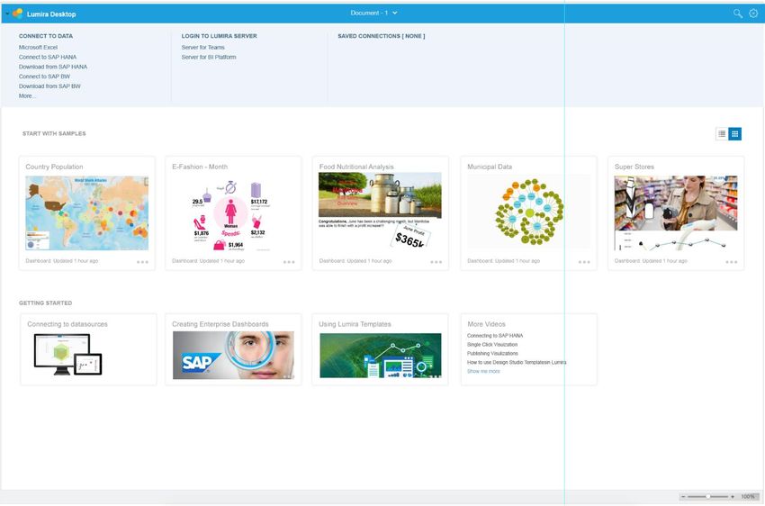Open the Country Population sample thumbnail

pos(86,213)
